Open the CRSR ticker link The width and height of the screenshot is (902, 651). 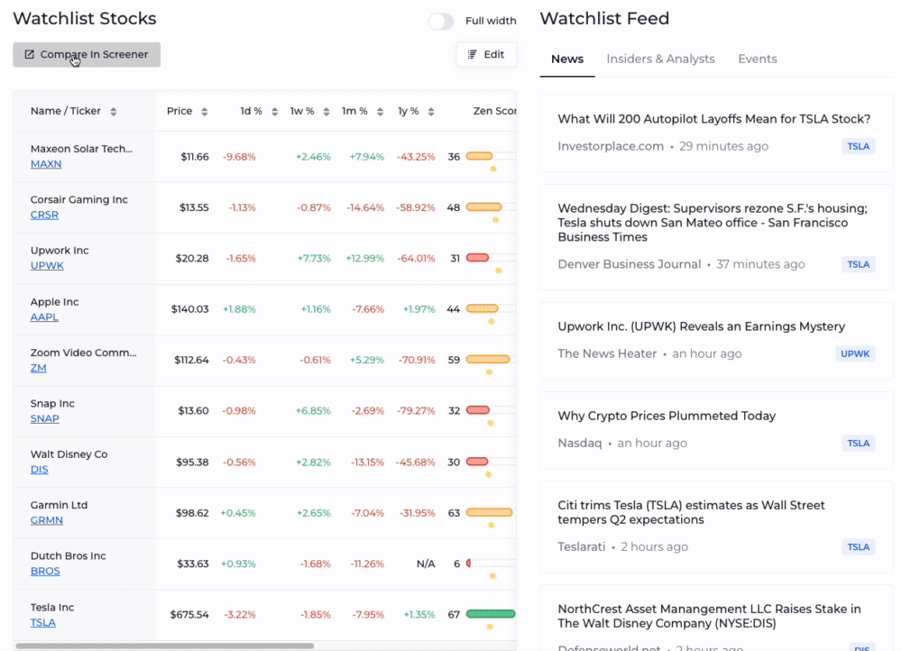tap(44, 215)
